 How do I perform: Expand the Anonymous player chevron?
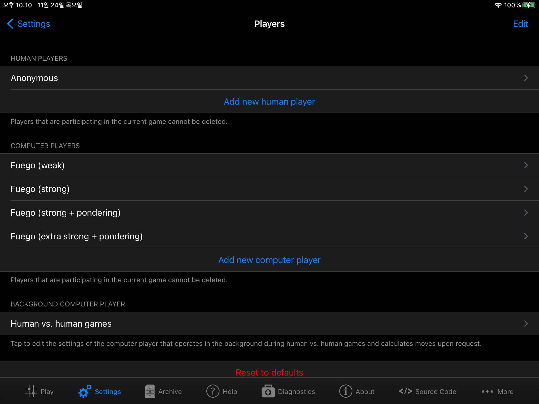526,78
